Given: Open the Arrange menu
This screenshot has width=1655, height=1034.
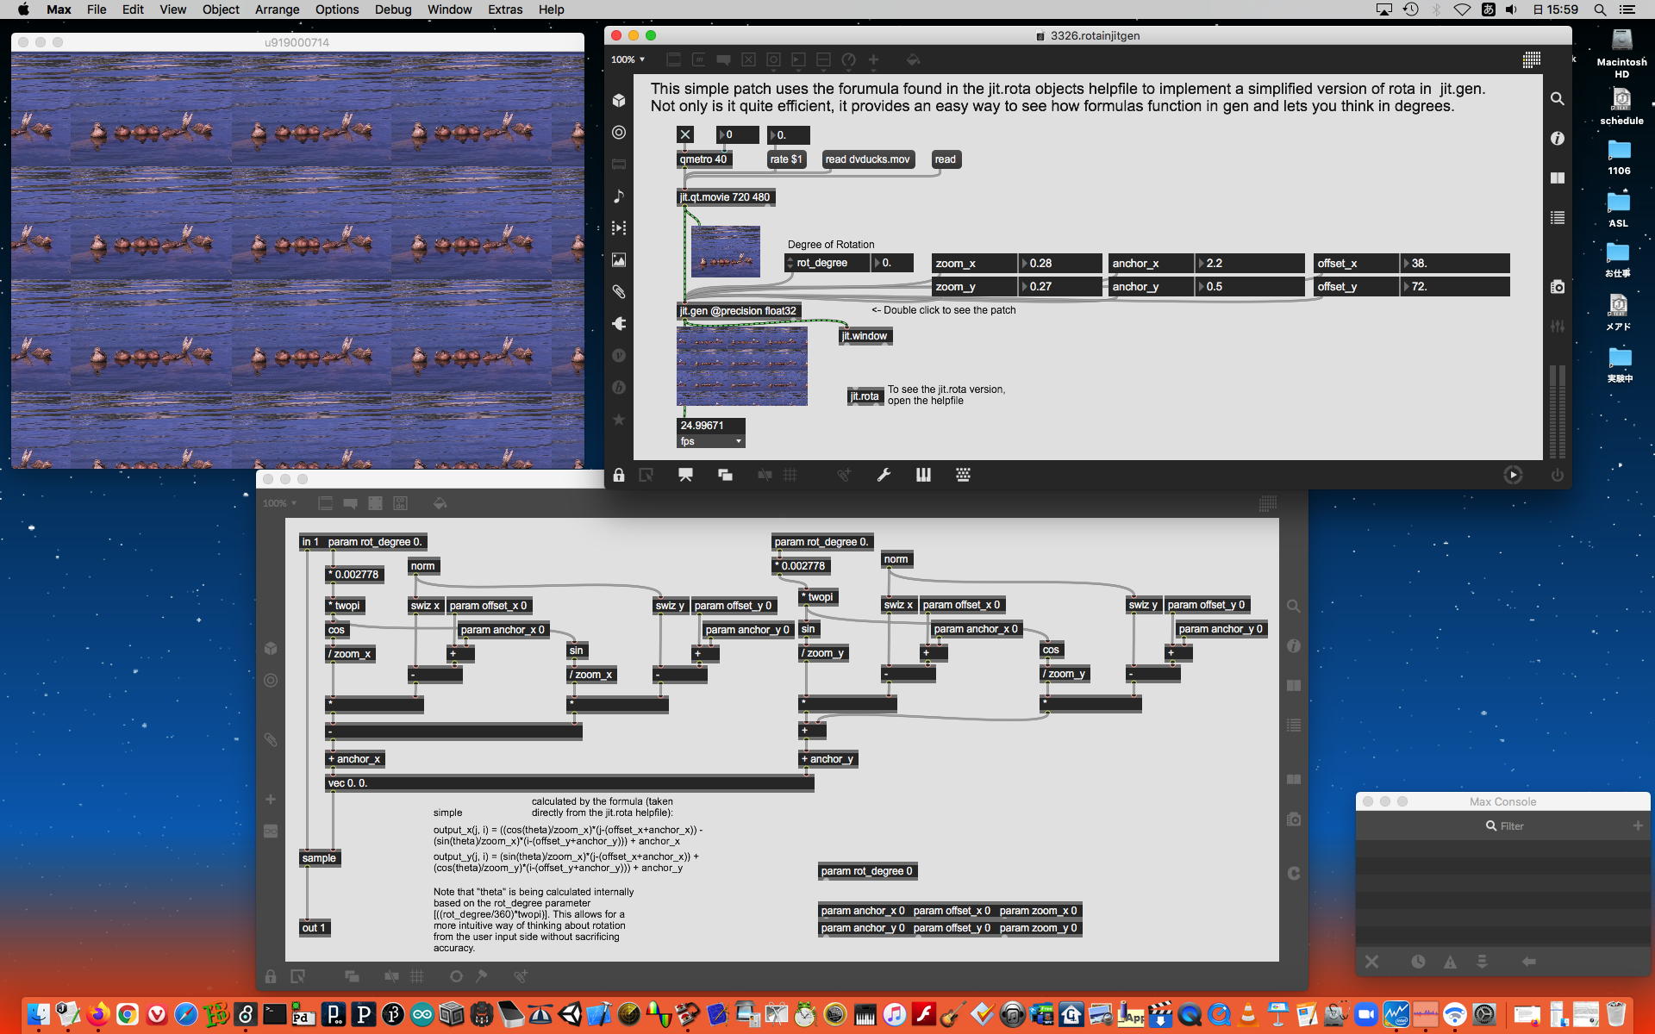Looking at the screenshot, I should (x=277, y=9).
